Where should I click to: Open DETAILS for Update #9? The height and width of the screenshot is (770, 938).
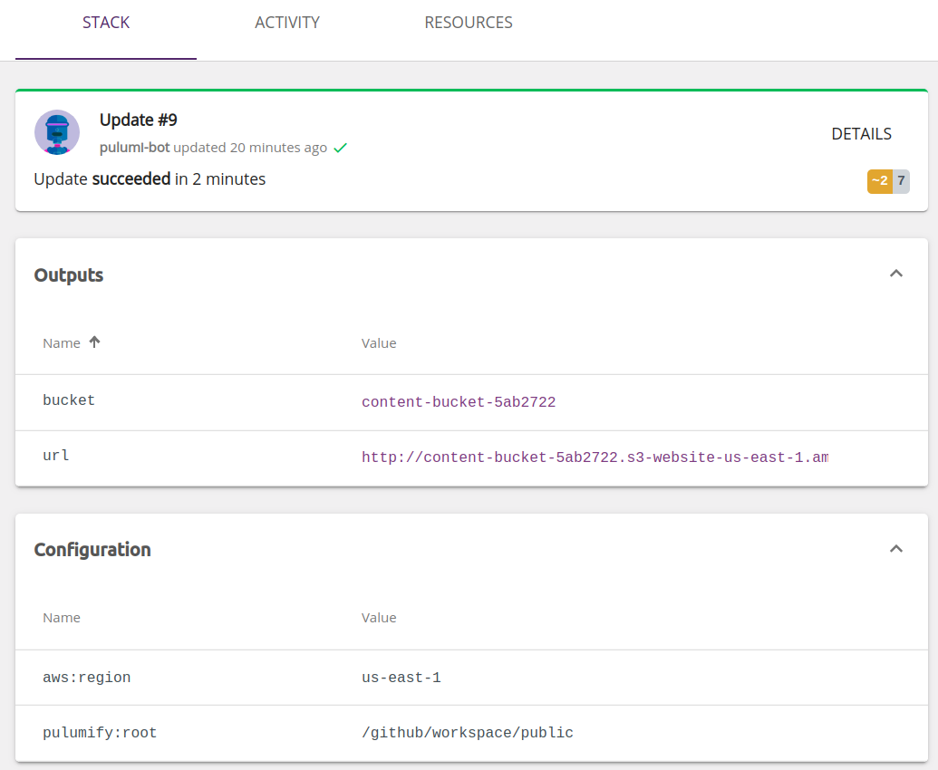pos(861,133)
